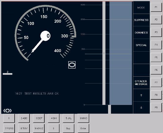The width and height of the screenshot is (163, 133).
Task: Select the SPECIAL menu option
Action: (141, 45)
